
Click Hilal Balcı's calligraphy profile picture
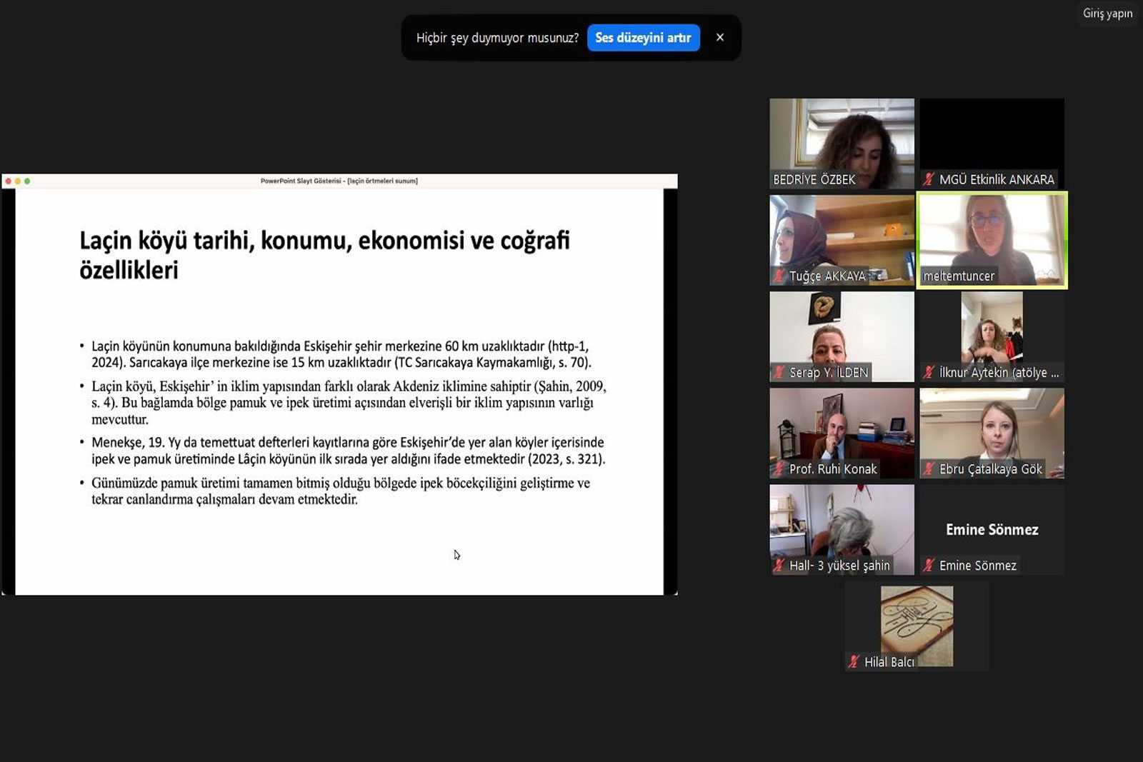click(917, 621)
